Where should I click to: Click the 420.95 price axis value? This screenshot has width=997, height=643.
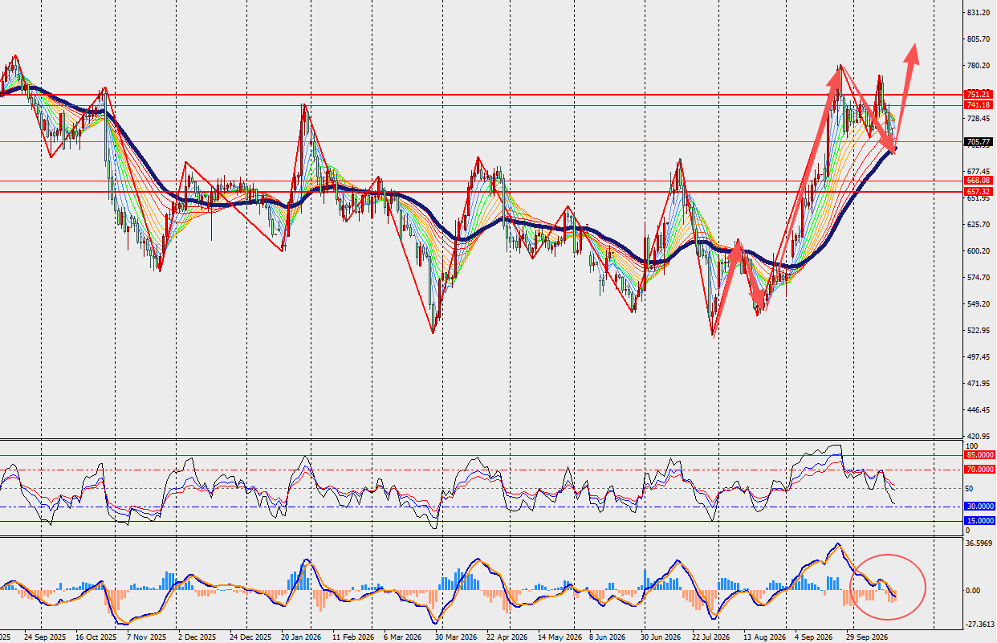coord(978,436)
